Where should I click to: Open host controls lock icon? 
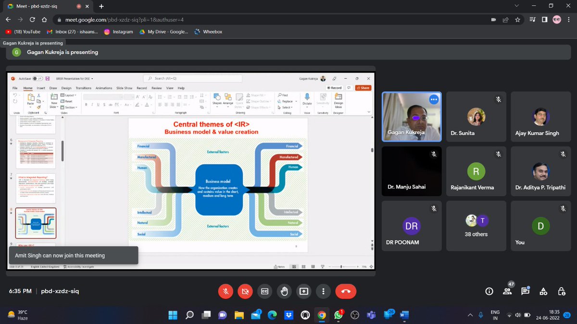pos(562,291)
